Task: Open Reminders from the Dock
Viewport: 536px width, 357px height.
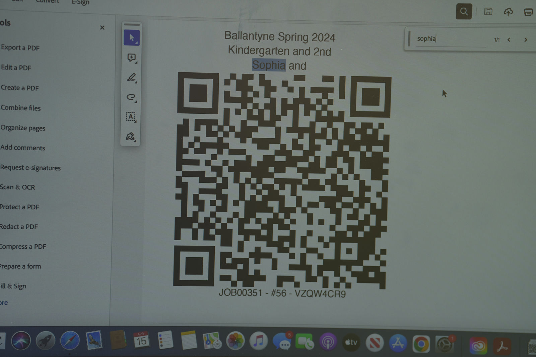Action: pos(165,340)
